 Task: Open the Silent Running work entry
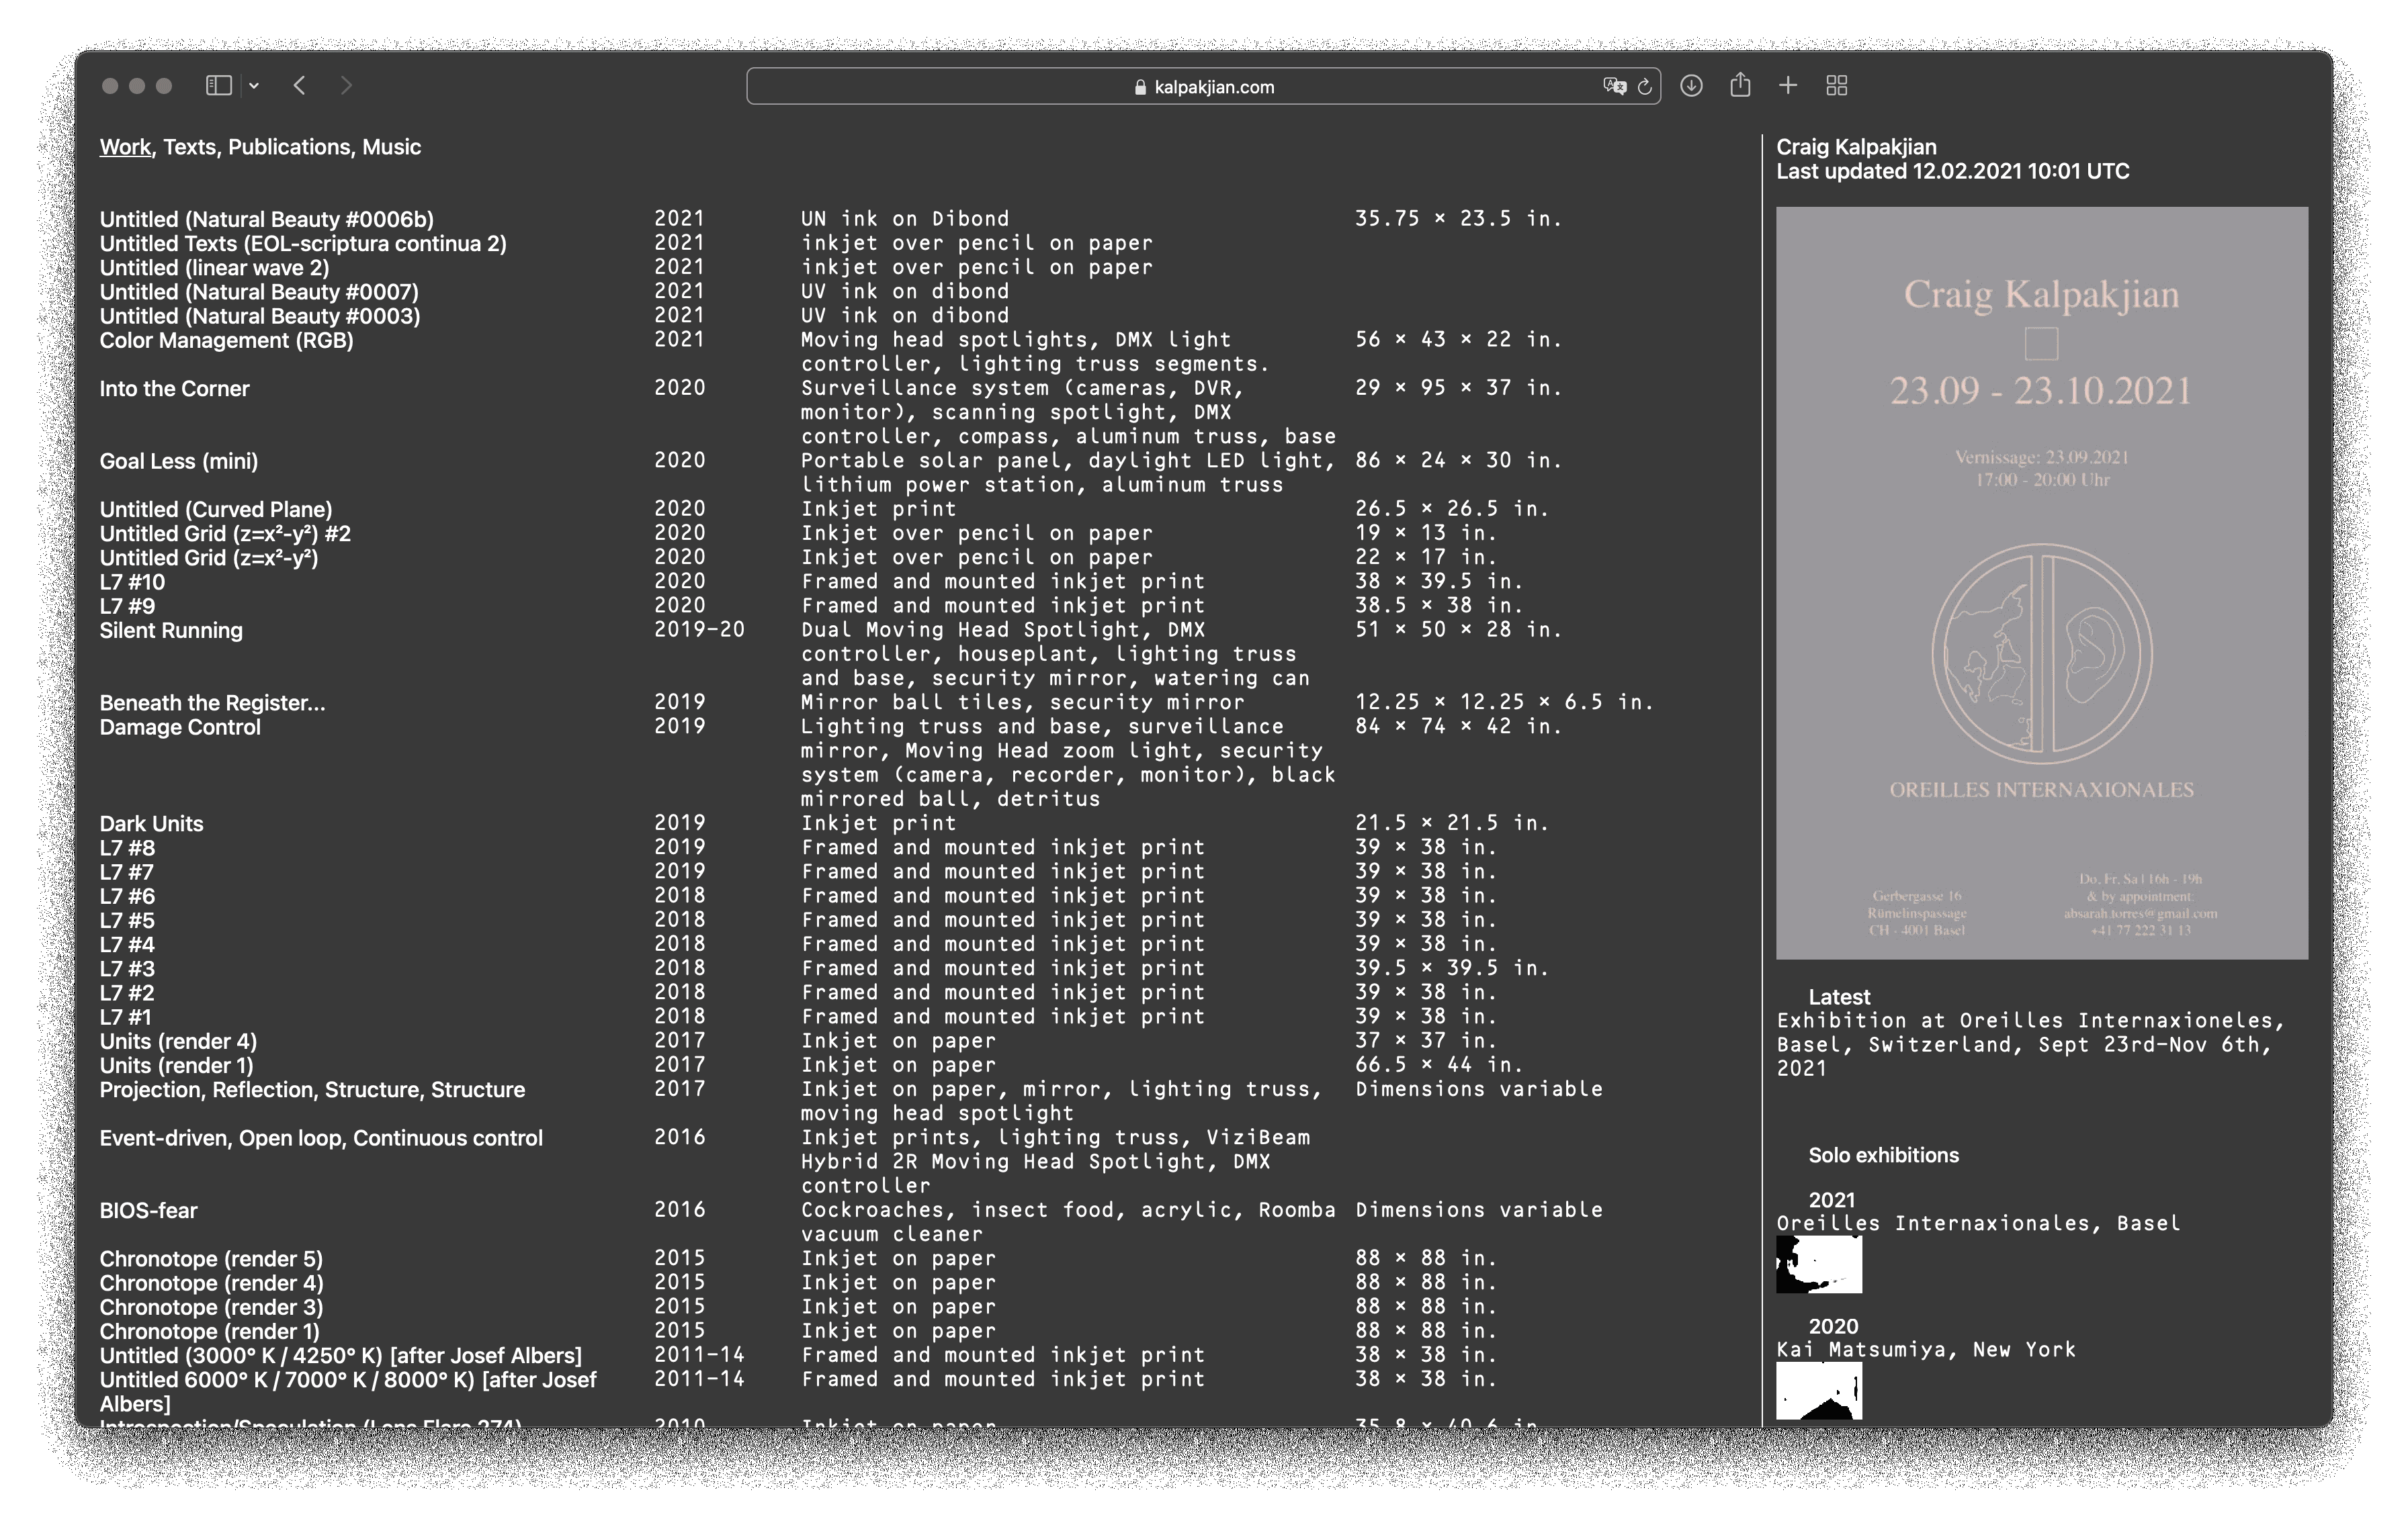point(171,631)
